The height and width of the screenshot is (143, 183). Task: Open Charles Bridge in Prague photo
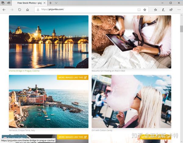[49, 42]
